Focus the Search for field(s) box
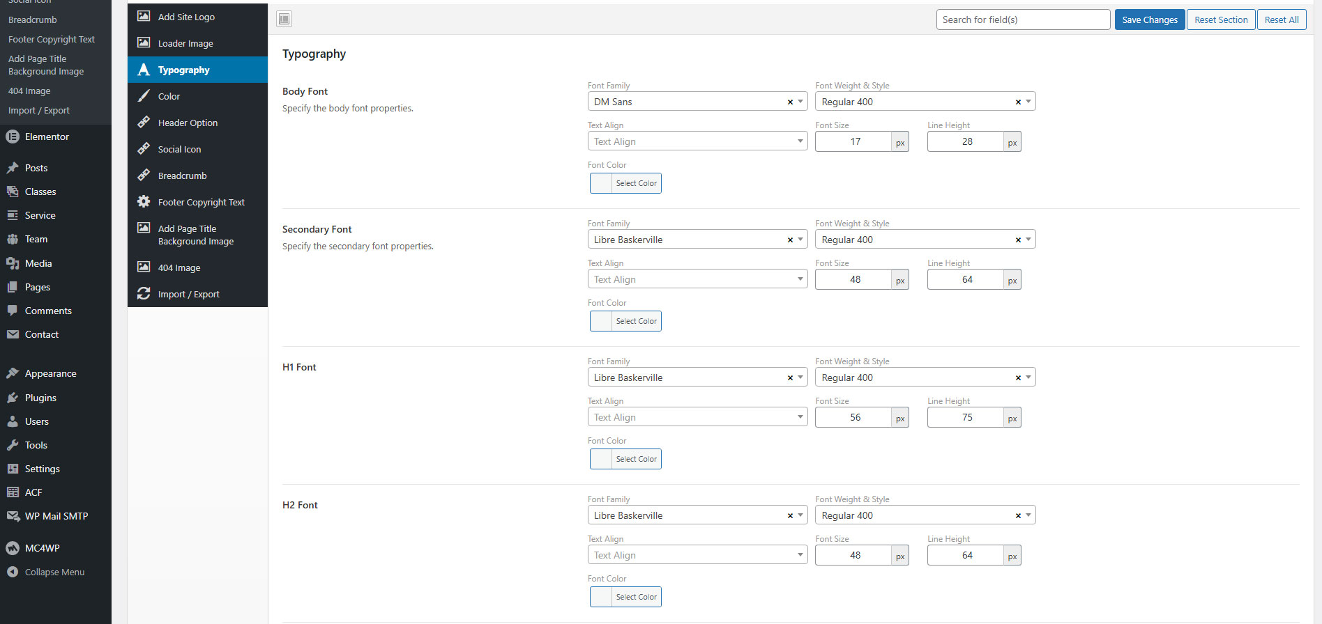This screenshot has width=1322, height=624. (1022, 19)
